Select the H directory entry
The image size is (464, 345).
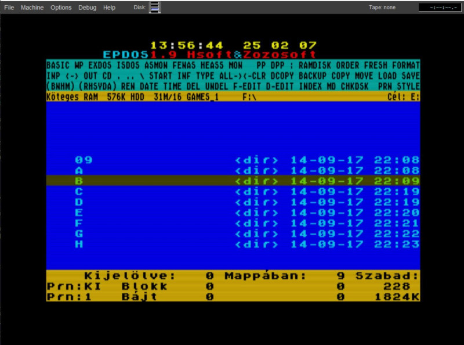click(x=233, y=244)
